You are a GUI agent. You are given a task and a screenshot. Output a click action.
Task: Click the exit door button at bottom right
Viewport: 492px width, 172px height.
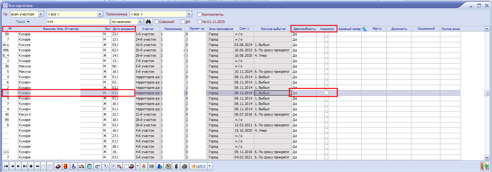click(484, 166)
